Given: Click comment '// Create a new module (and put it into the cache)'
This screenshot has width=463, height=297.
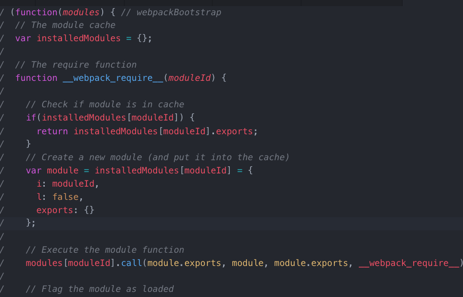Looking at the screenshot, I should tap(158, 157).
